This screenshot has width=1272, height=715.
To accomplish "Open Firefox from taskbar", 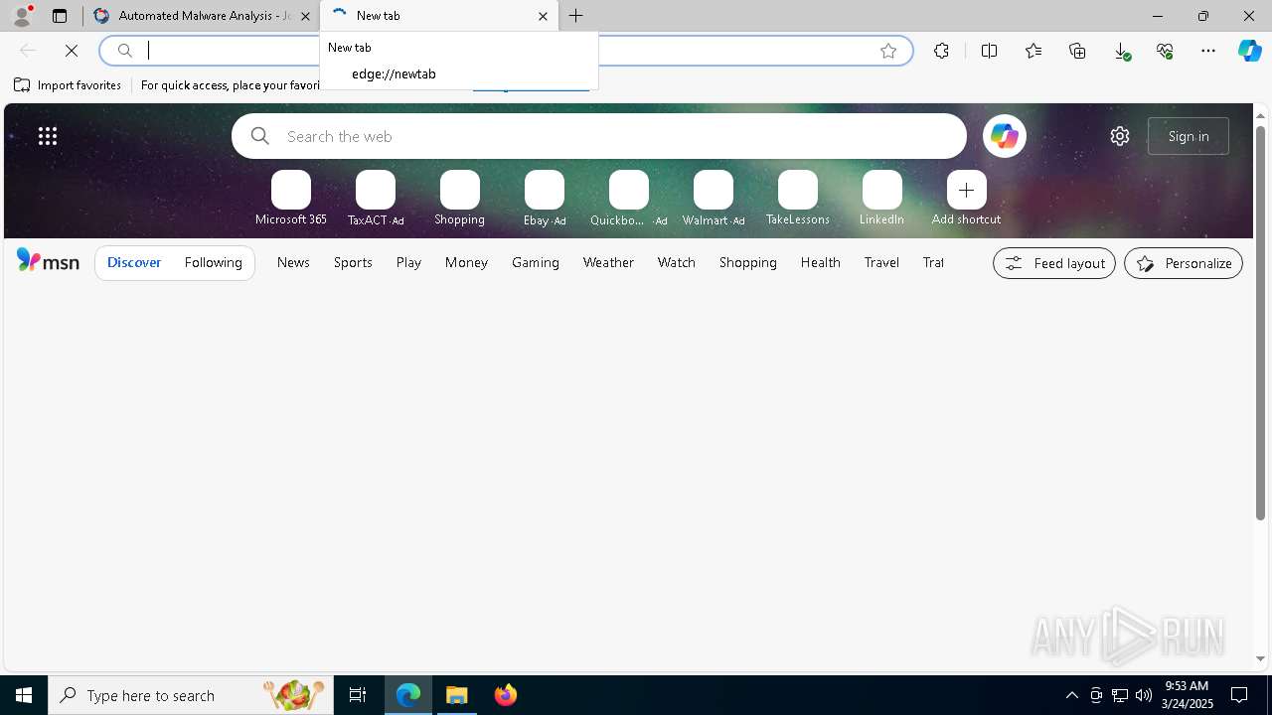I will coord(506,695).
